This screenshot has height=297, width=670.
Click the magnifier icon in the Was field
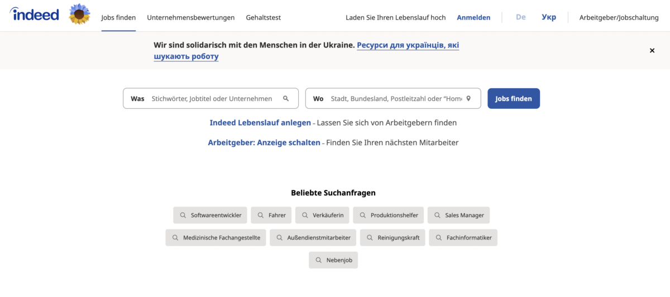[286, 99]
